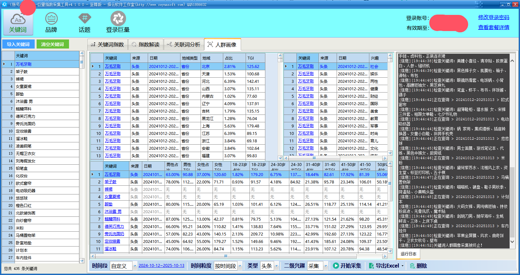Click the 清空关键词 button
This screenshot has width=520, height=275.
(x=52, y=44)
